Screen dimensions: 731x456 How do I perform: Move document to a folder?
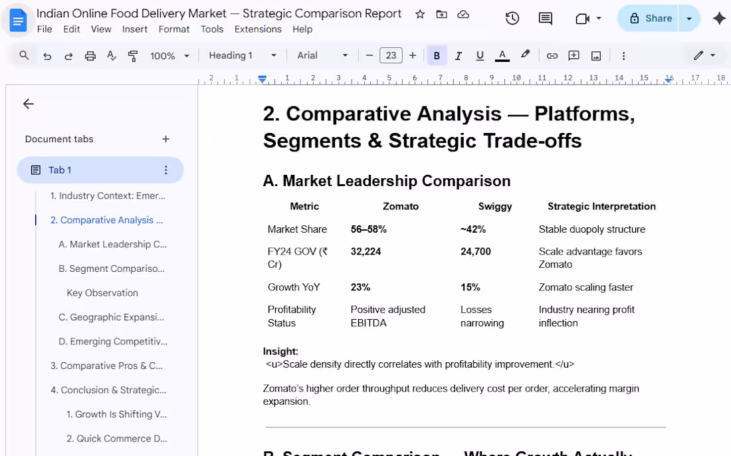(x=441, y=15)
